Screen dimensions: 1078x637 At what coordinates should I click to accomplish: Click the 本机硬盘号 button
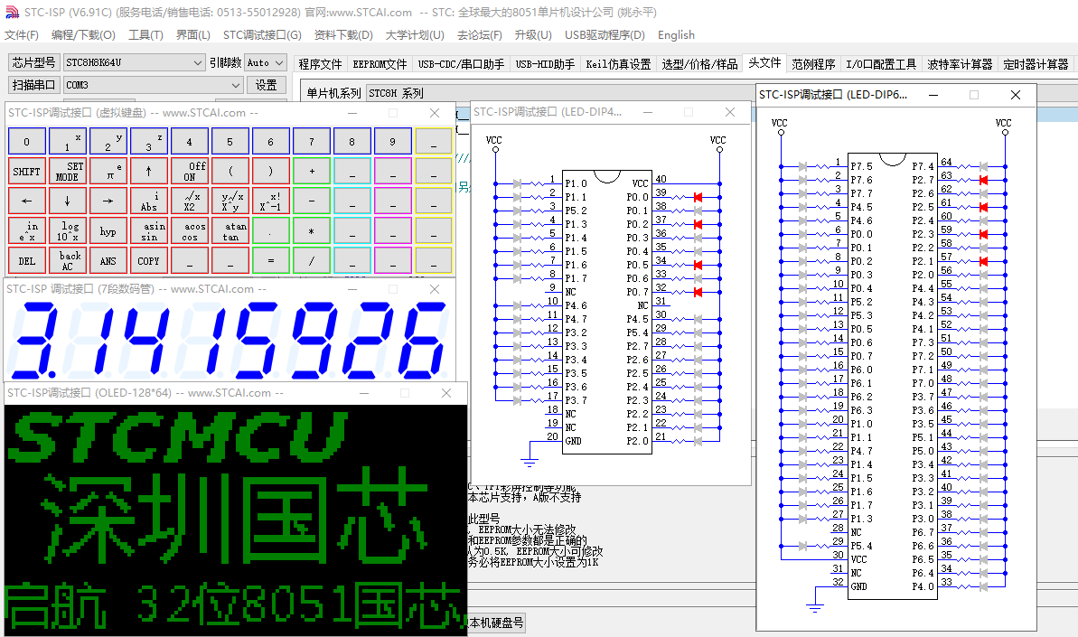coord(496,623)
